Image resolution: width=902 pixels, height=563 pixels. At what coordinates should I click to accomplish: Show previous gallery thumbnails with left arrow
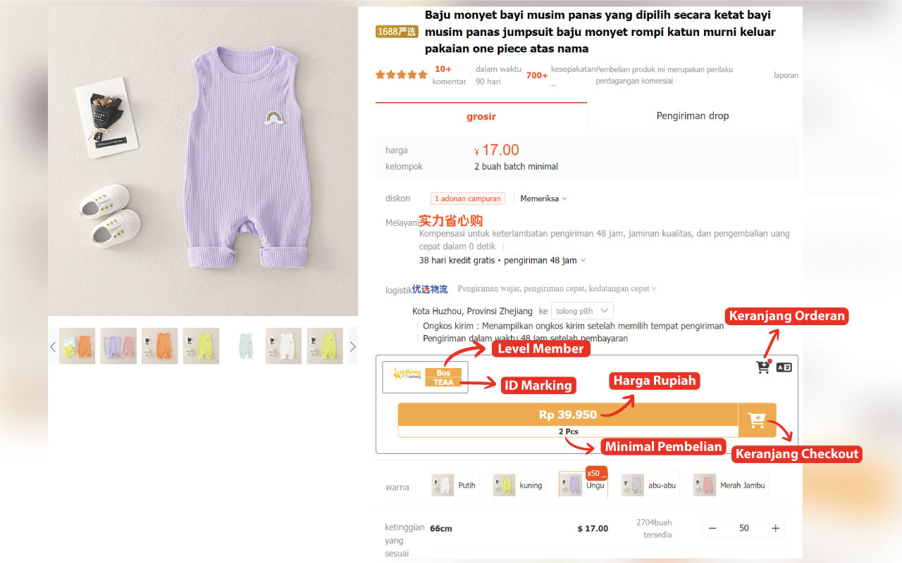[x=53, y=346]
